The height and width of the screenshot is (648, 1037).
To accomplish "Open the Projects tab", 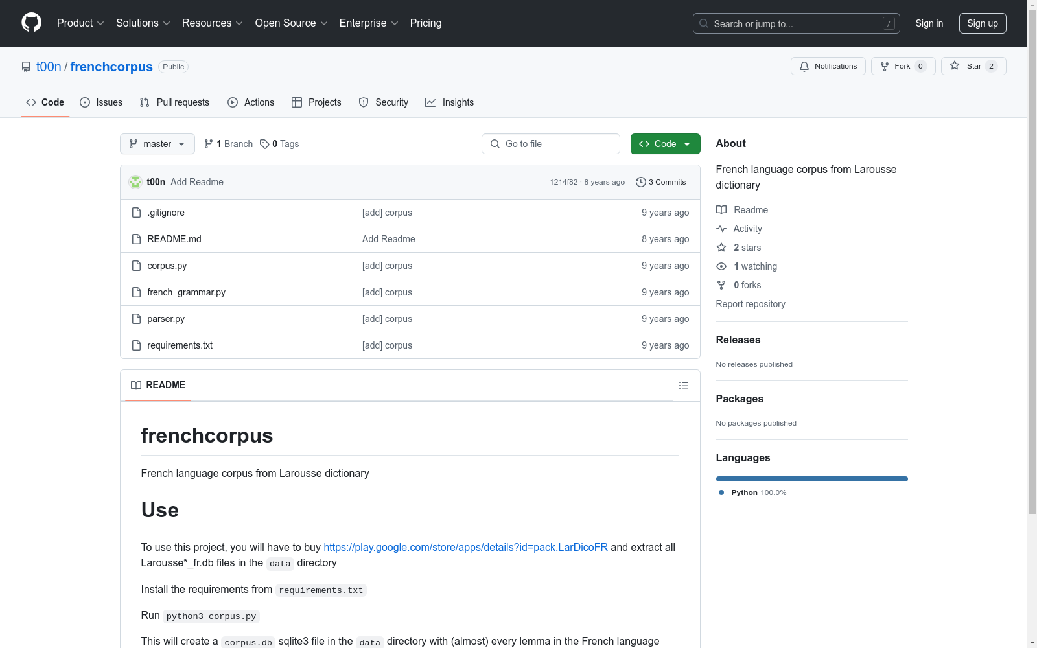I will tap(316, 102).
